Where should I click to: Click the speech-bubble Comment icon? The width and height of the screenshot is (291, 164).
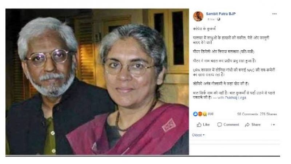coord(220,125)
